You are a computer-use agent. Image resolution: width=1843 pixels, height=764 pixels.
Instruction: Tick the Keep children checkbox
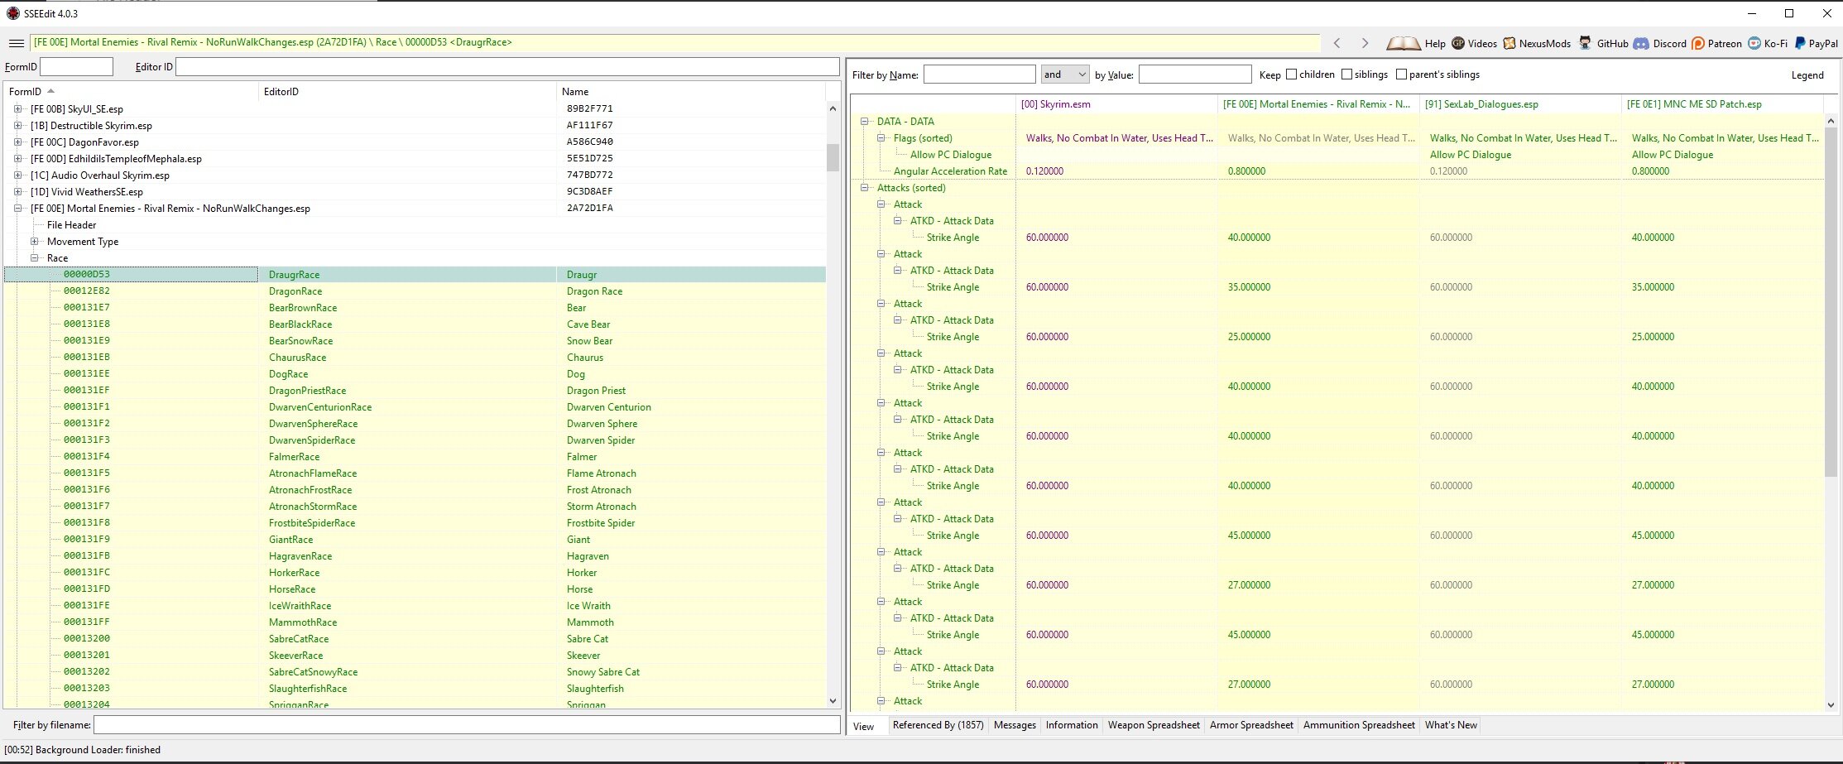click(x=1291, y=74)
